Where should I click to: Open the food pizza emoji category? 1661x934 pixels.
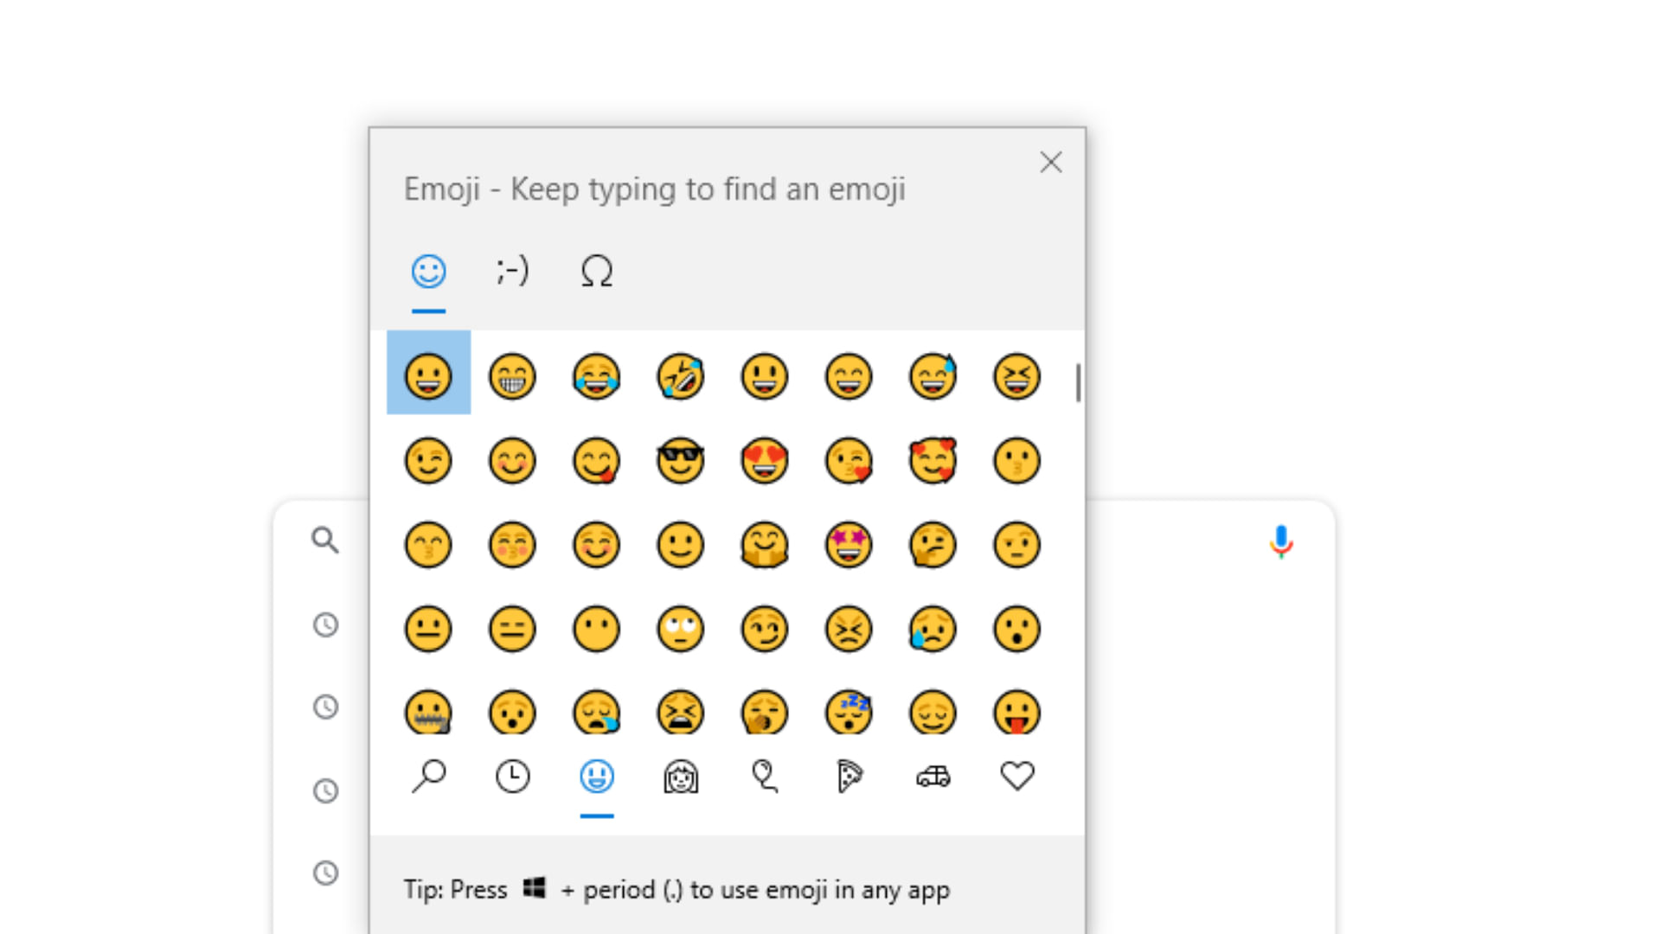click(x=849, y=776)
